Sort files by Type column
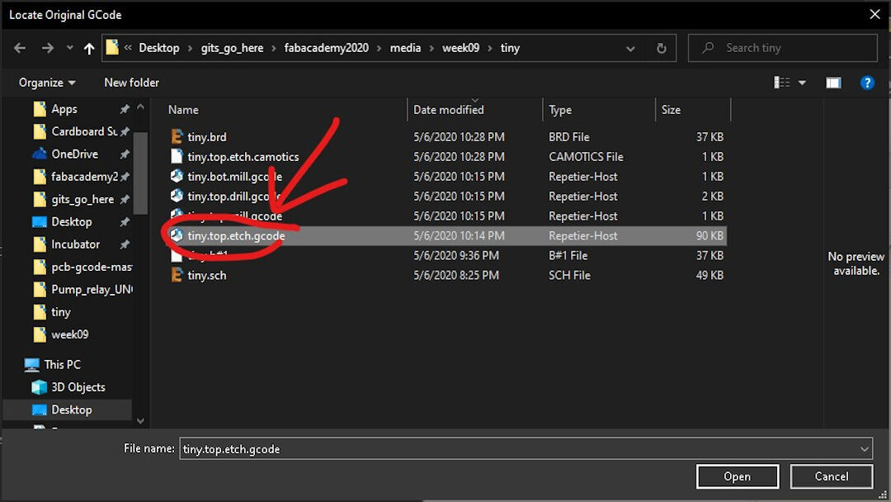This screenshot has width=891, height=502. click(x=559, y=110)
